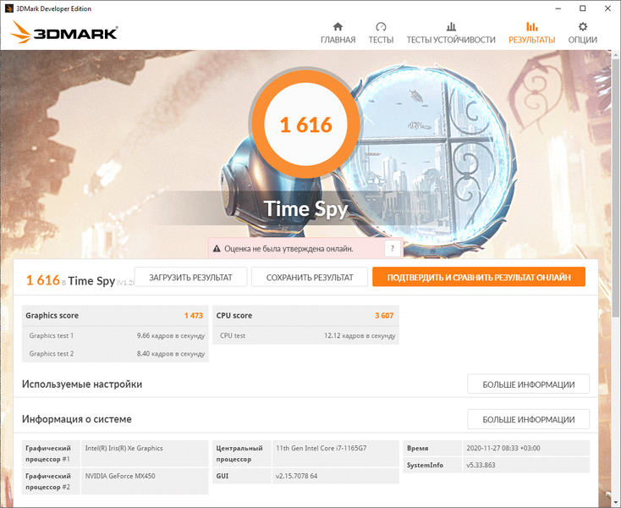Close the 3DMark window
The width and height of the screenshot is (621, 508).
pos(608,8)
